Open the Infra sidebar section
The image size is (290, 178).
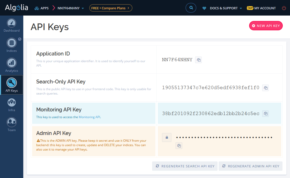11,105
